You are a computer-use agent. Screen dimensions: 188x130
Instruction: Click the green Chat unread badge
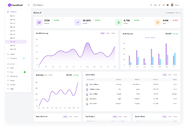pyautogui.click(x=25, y=72)
